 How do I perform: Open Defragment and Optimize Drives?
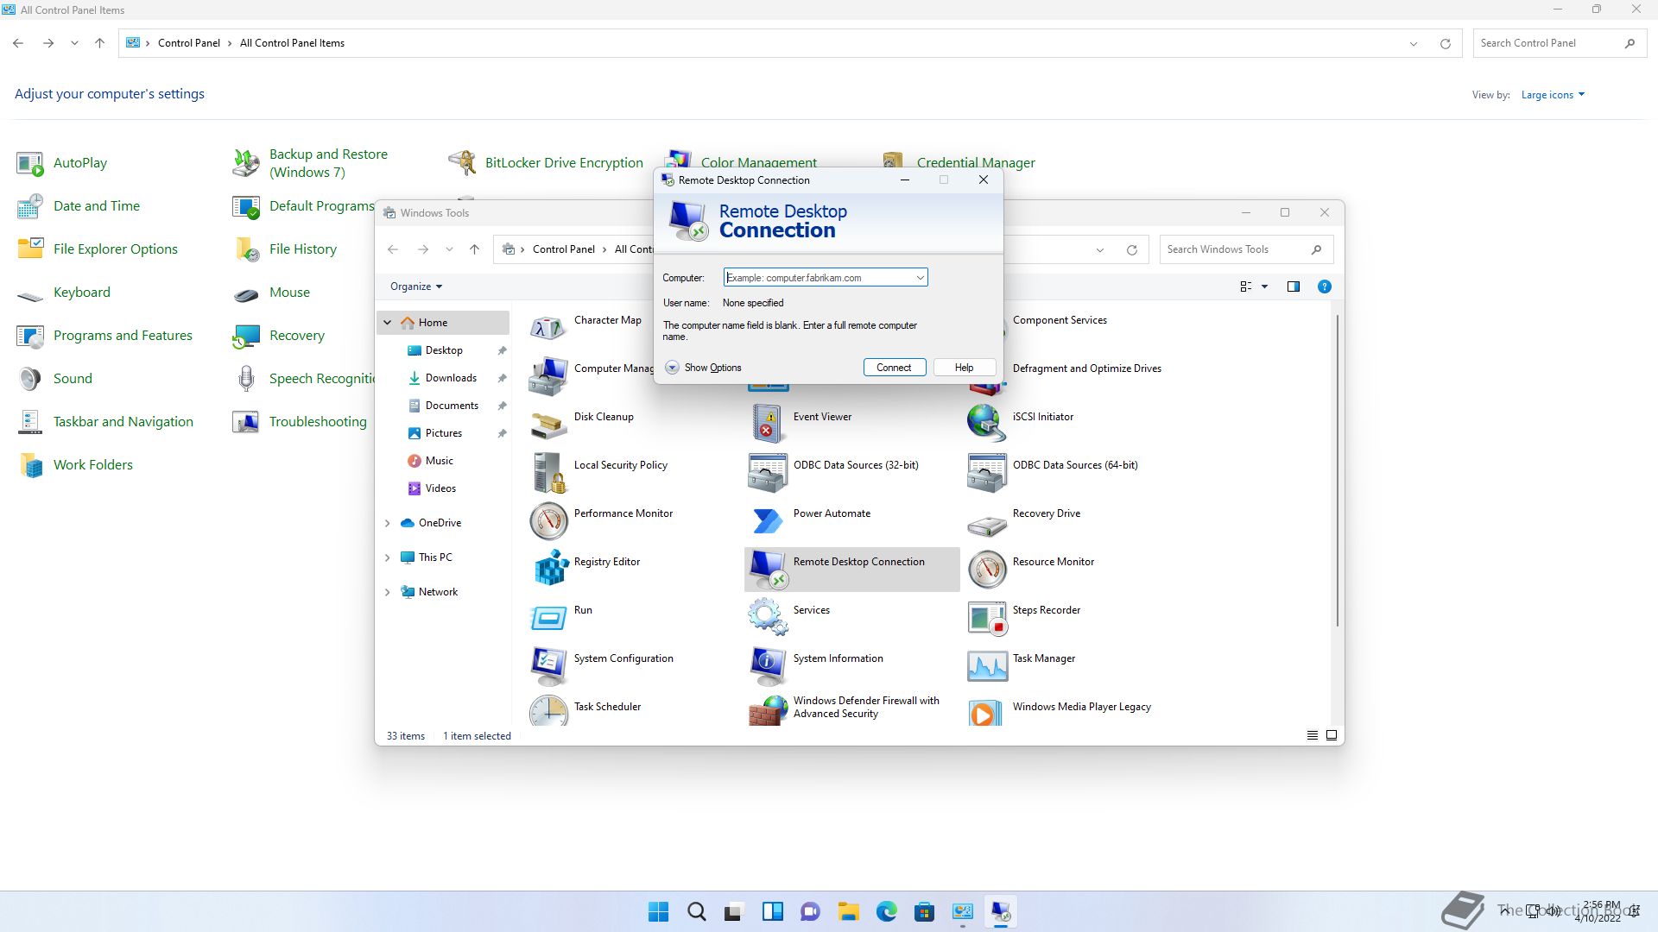point(1086,368)
